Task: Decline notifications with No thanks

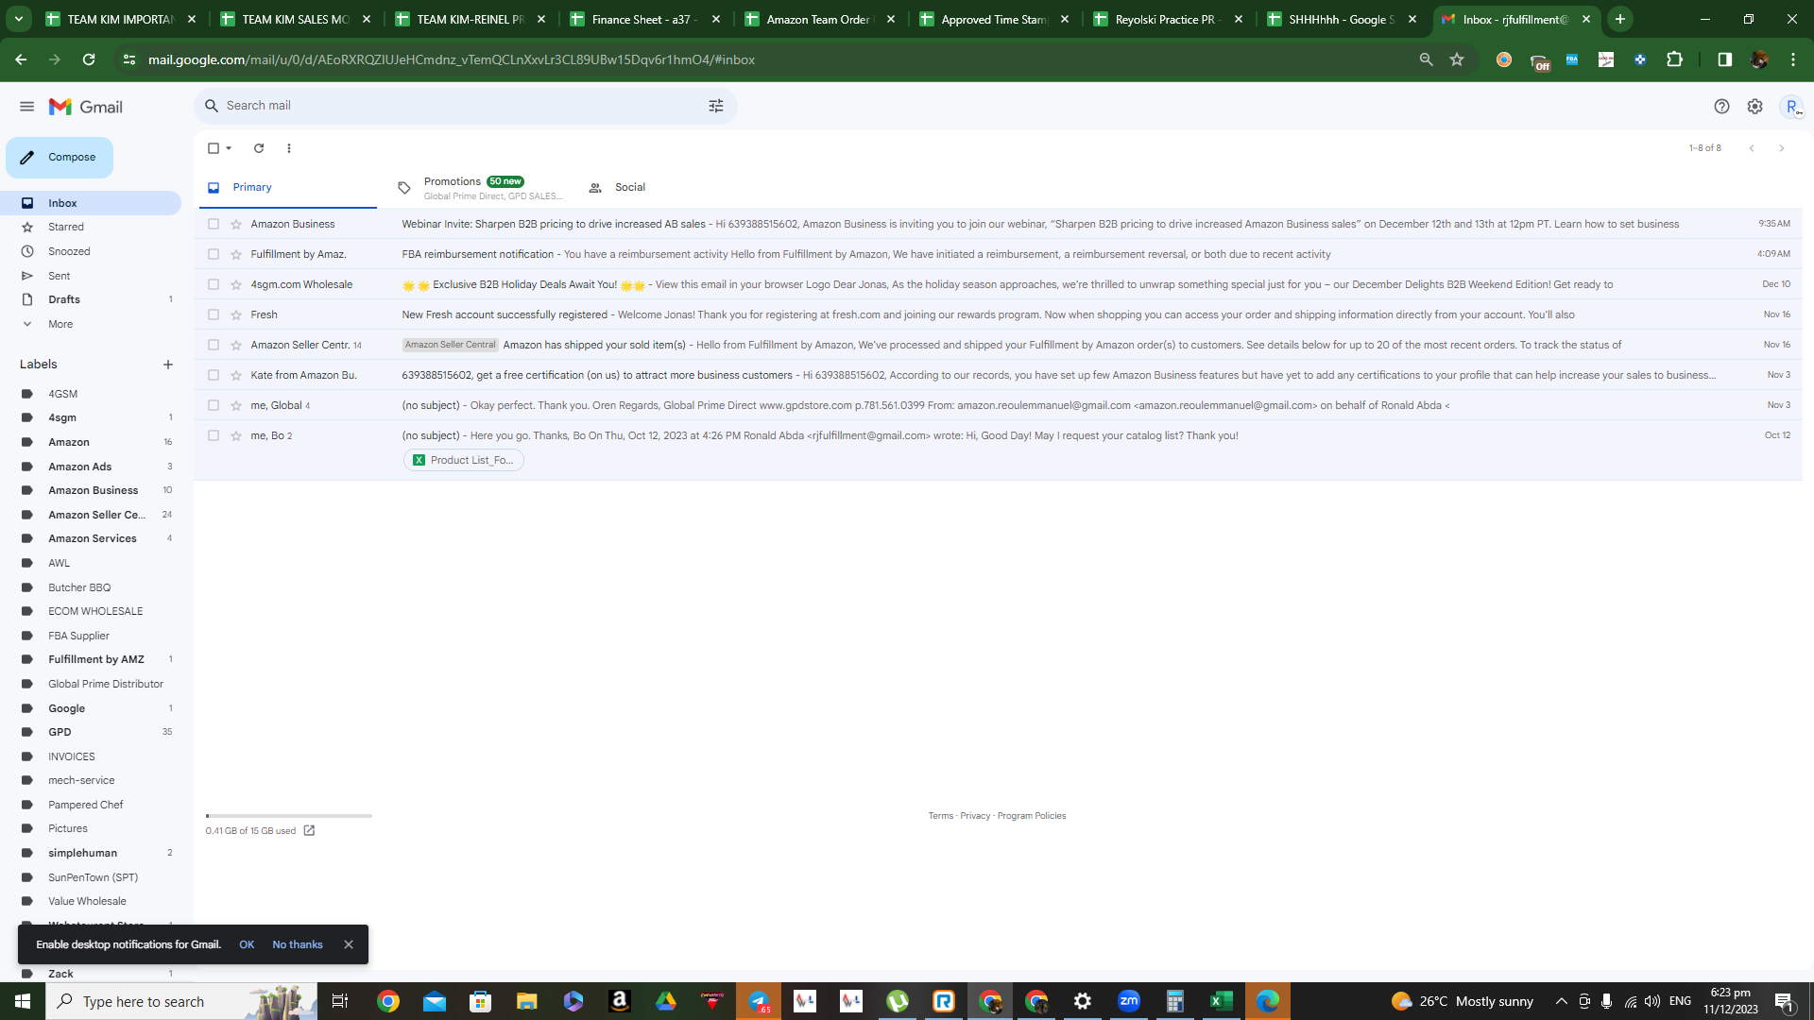Action: tap(298, 945)
